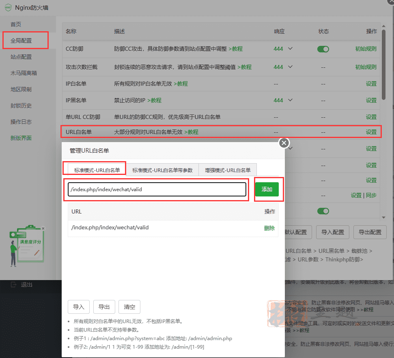The width and height of the screenshot is (394, 358).
Task: Click the 导入 button in the dialog
Action: tap(79, 307)
